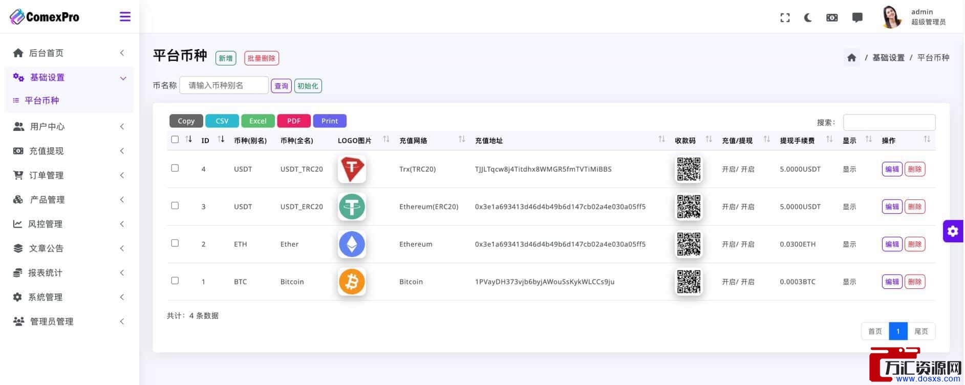Sort by 提现手续费 column arrows
This screenshot has height=385, width=965.
[829, 140]
